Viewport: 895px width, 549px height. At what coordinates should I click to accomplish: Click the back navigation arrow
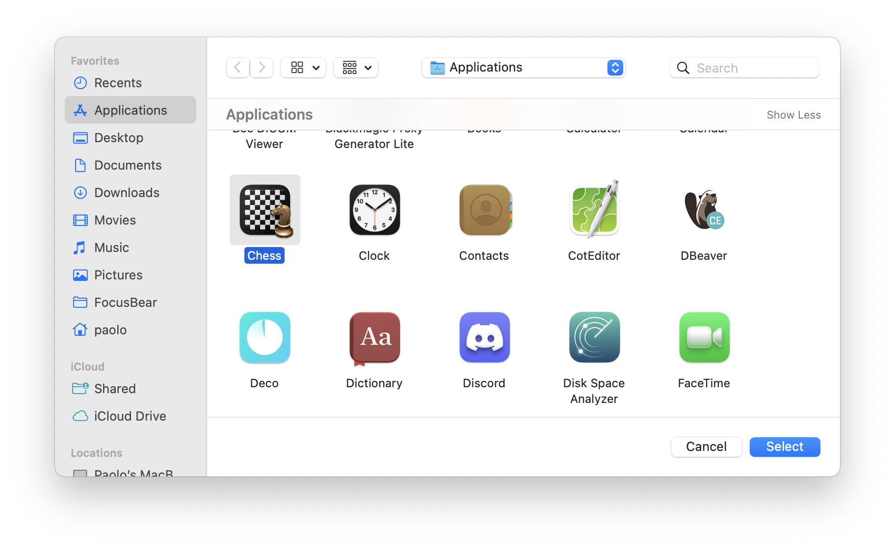coord(238,68)
